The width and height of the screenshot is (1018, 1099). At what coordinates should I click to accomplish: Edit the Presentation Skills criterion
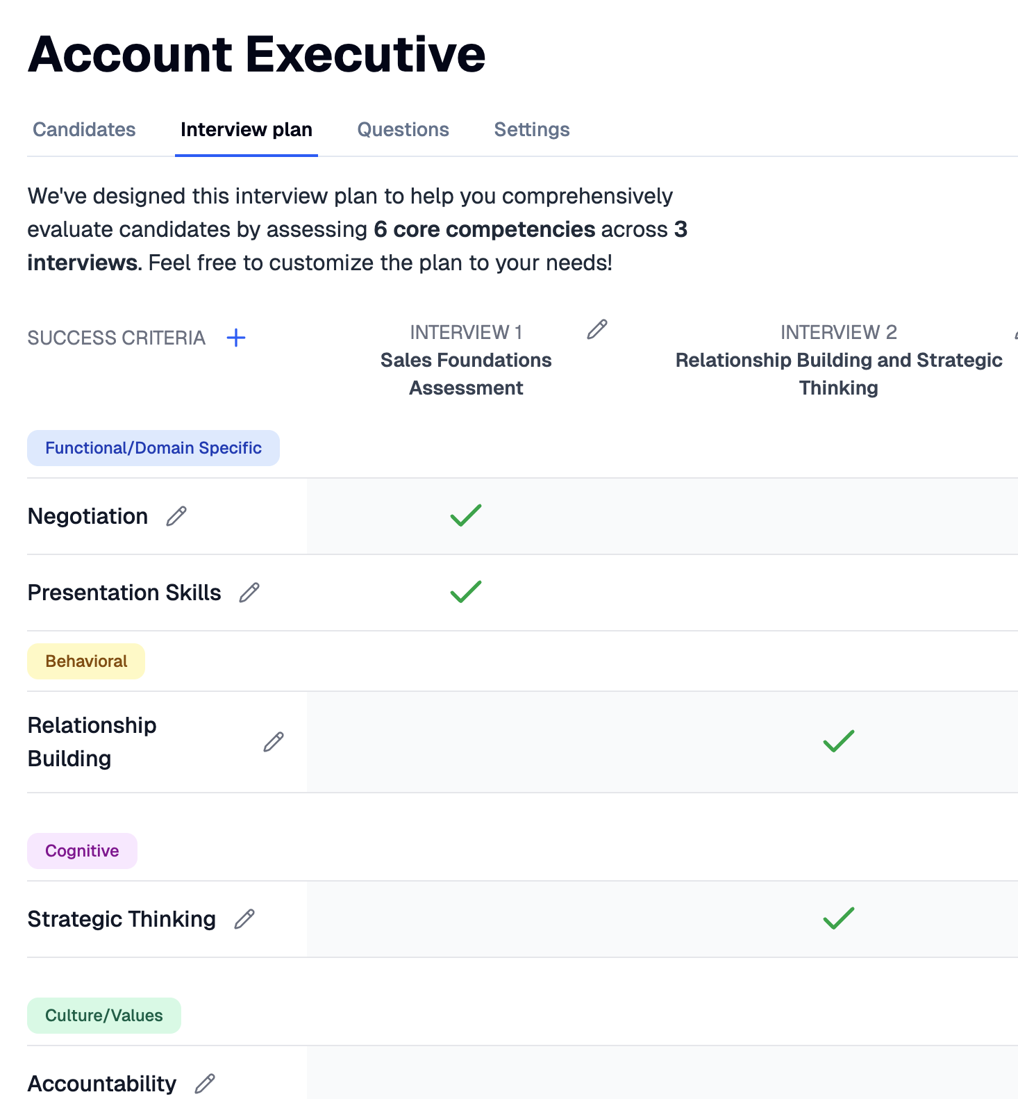tap(249, 593)
